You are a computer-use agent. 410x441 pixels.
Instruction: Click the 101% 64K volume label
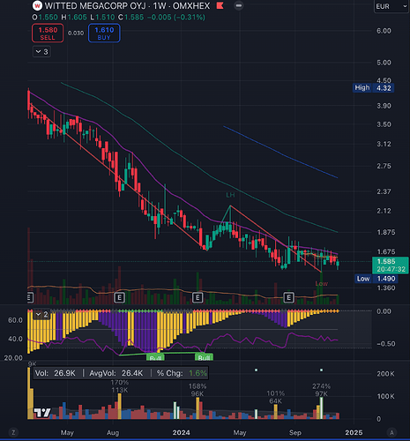[275, 397]
